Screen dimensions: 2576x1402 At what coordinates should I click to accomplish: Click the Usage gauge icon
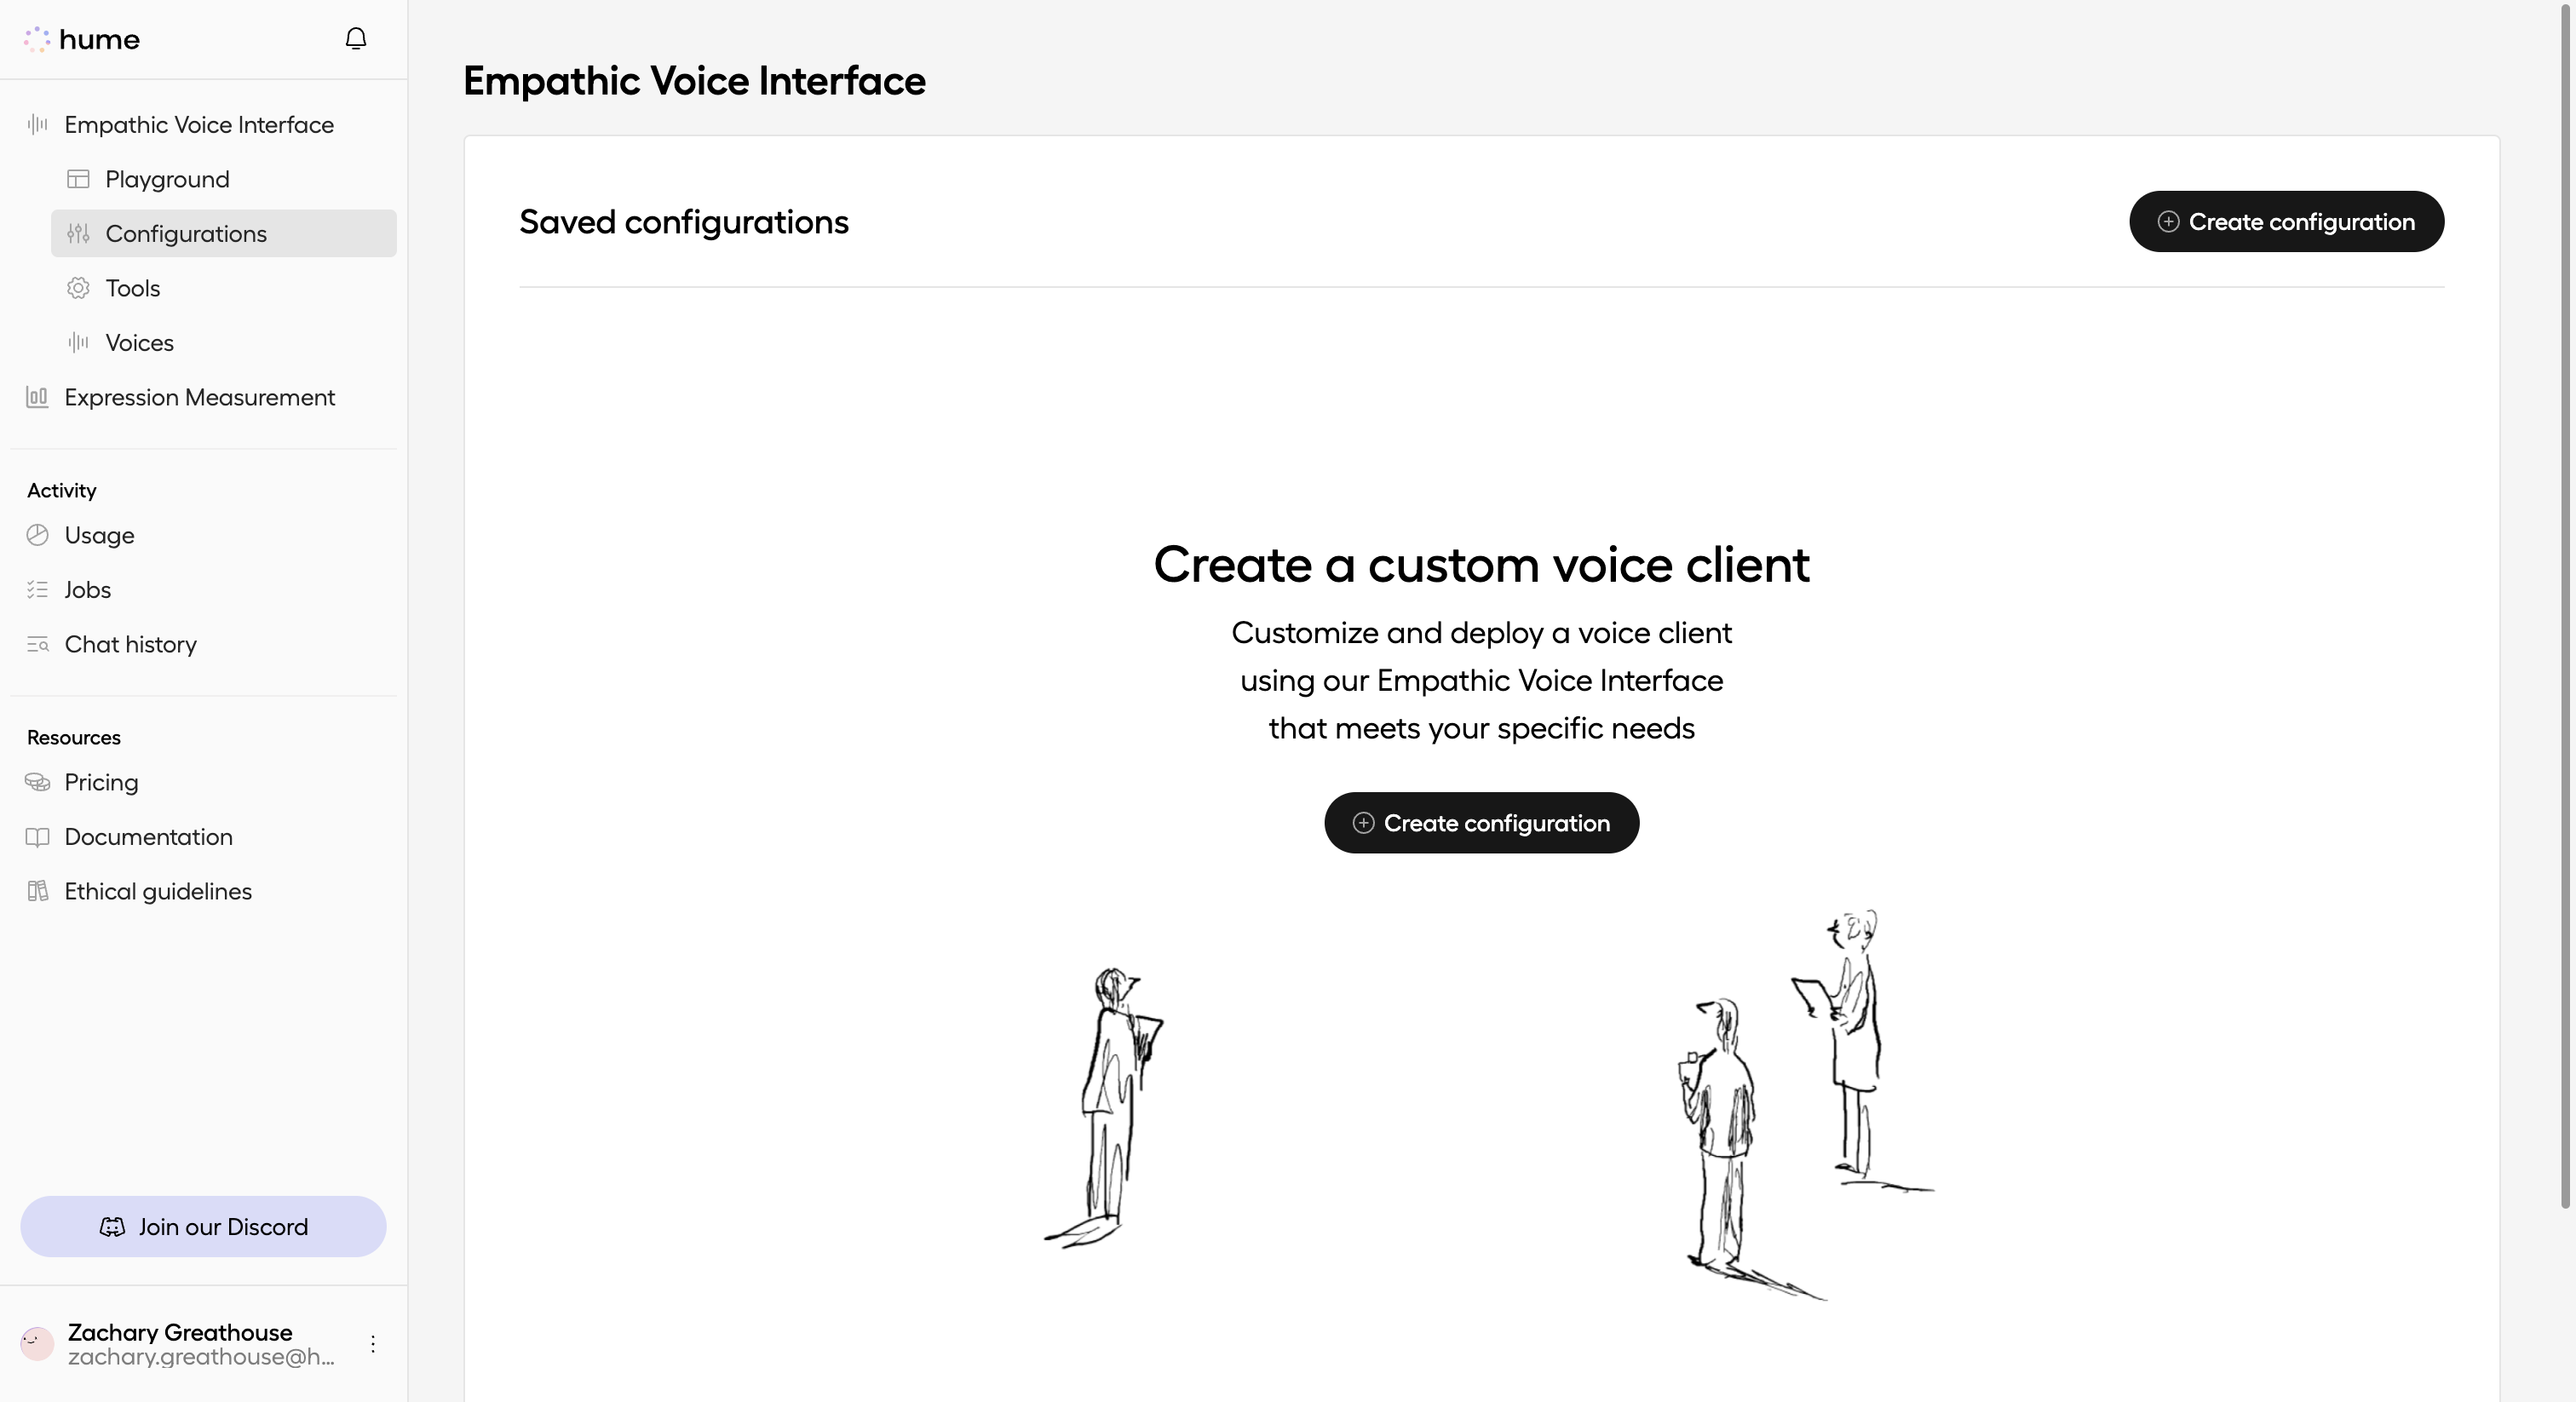click(37, 535)
